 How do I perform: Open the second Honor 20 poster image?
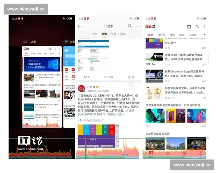[176, 116]
